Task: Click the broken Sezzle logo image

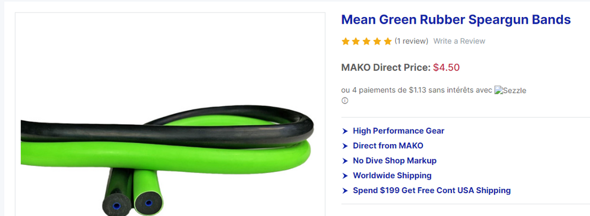Action: [510, 90]
